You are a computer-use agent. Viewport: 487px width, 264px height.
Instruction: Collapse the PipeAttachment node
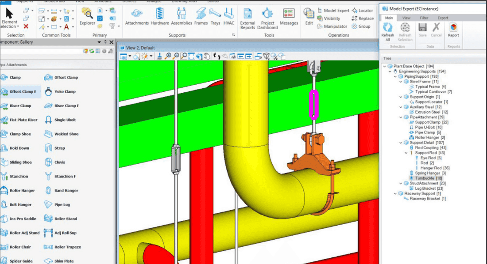(x=401, y=117)
